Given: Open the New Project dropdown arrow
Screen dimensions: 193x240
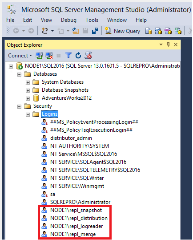Looking at the screenshot, I should pyautogui.click(x=52, y=31).
